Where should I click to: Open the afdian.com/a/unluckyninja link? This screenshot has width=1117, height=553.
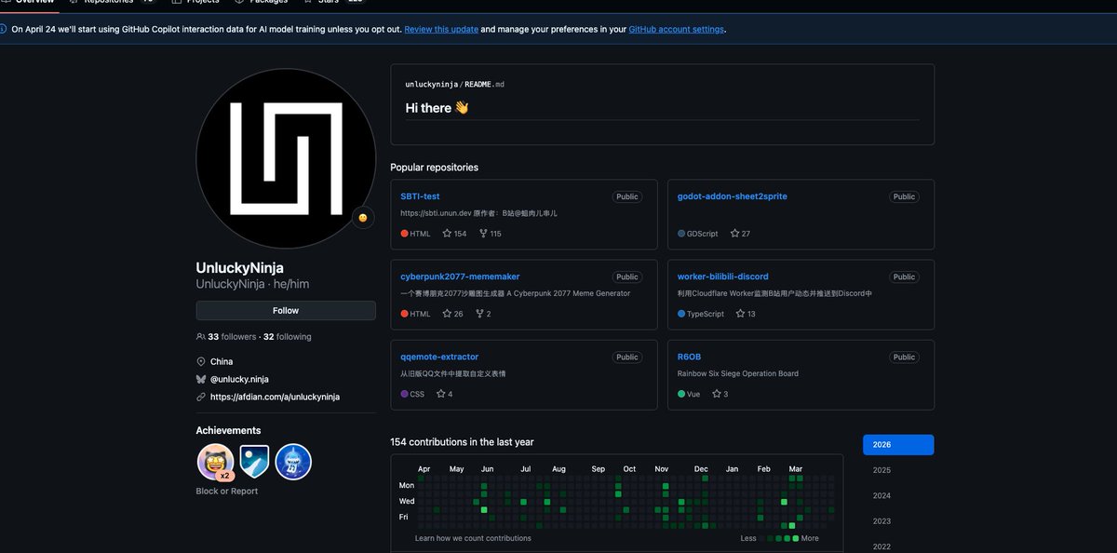click(275, 397)
